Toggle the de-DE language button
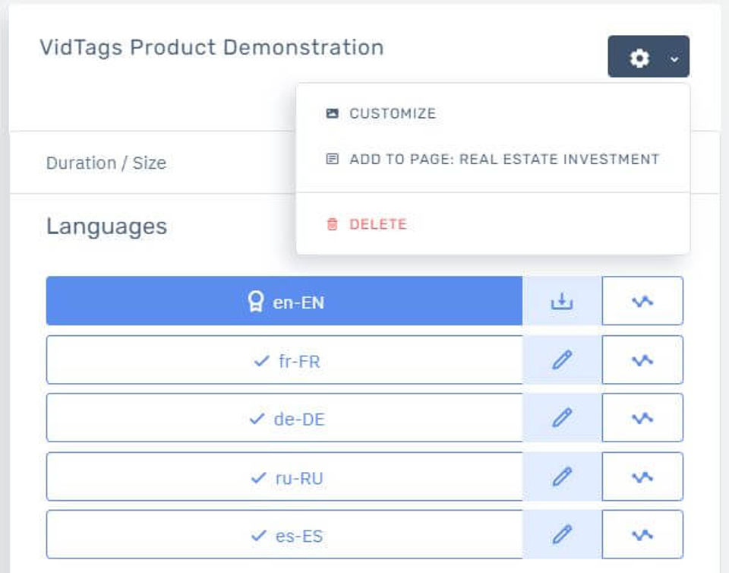Image resolution: width=729 pixels, height=573 pixels. (x=285, y=418)
